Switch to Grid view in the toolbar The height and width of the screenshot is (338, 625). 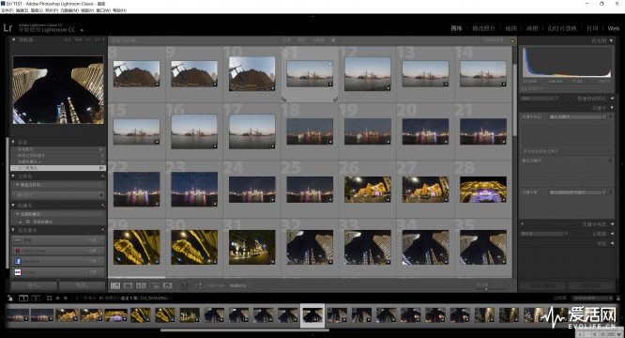click(115, 285)
